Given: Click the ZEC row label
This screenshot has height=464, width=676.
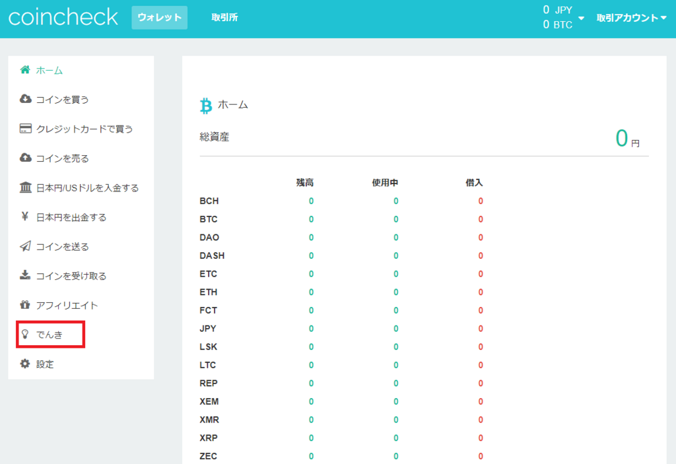Looking at the screenshot, I should [x=208, y=456].
